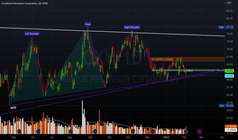Click the 47.50 price axis value

tap(230, 118)
